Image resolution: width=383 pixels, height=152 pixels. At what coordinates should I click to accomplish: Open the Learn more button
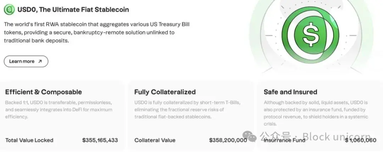[x=26, y=61]
